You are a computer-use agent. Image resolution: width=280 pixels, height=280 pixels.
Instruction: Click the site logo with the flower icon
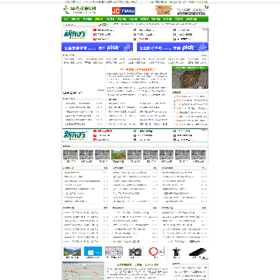[79, 10]
